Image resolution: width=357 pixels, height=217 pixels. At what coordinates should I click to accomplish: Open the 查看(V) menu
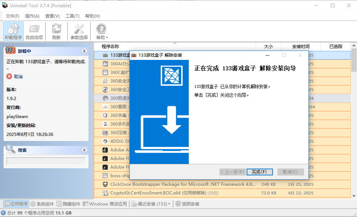(x=52, y=16)
